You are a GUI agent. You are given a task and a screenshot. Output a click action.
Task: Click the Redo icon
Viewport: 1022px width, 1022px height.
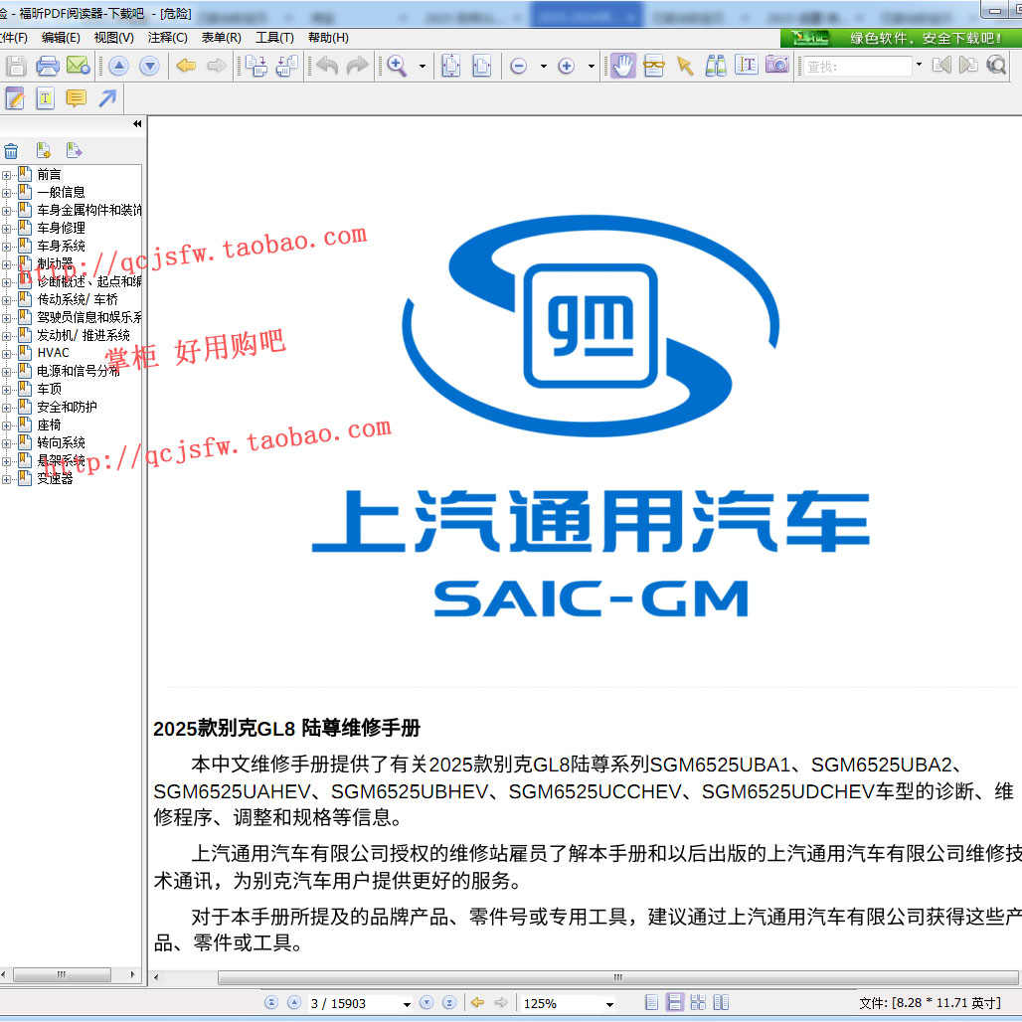click(x=357, y=66)
